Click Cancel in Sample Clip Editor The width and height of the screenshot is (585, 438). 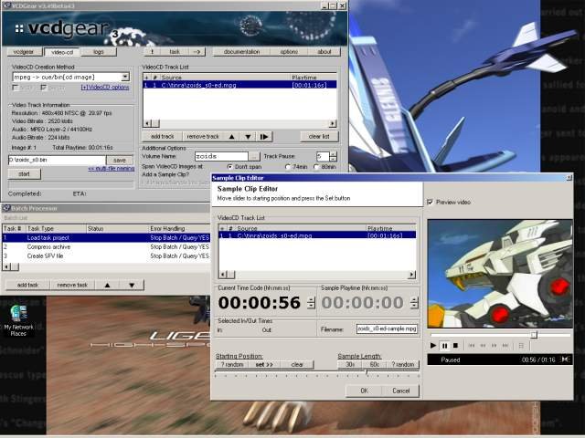coord(400,391)
